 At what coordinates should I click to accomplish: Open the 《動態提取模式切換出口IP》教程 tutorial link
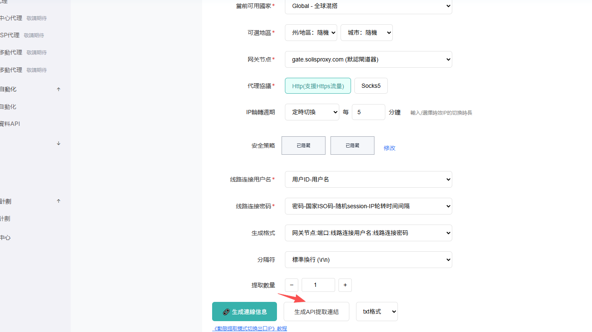(x=250, y=329)
